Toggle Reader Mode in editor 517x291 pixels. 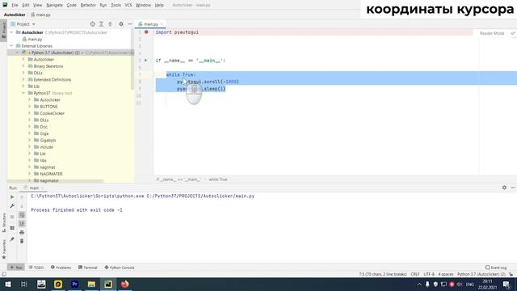(492, 33)
